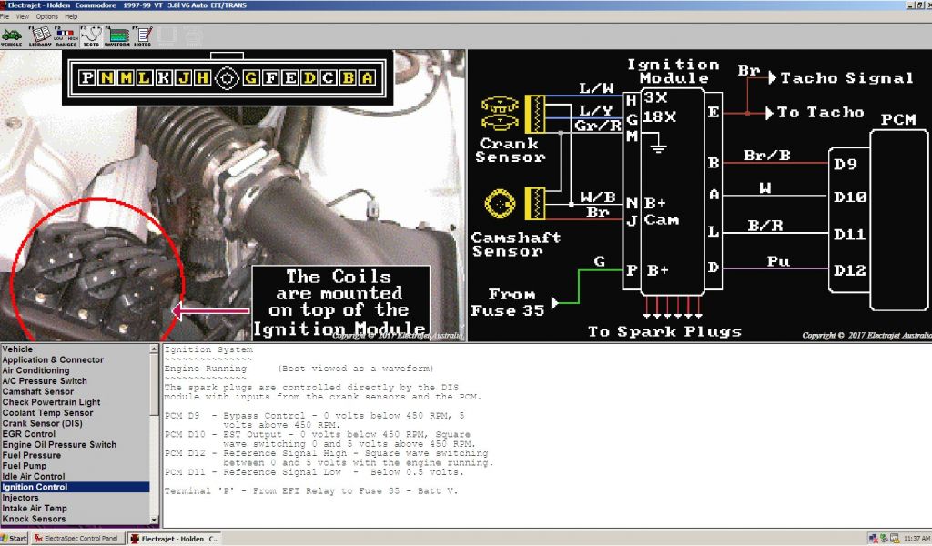Click the greyed-out Print toolbar icon
The width and height of the screenshot is (932, 546).
point(194,35)
